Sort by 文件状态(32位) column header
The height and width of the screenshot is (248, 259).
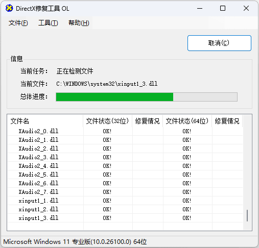[108, 121]
